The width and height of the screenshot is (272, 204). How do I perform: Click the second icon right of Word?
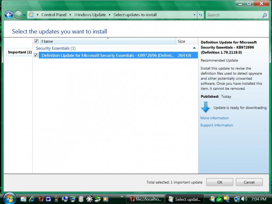click(x=65, y=199)
